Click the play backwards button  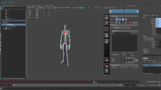[x=154, y=82]
